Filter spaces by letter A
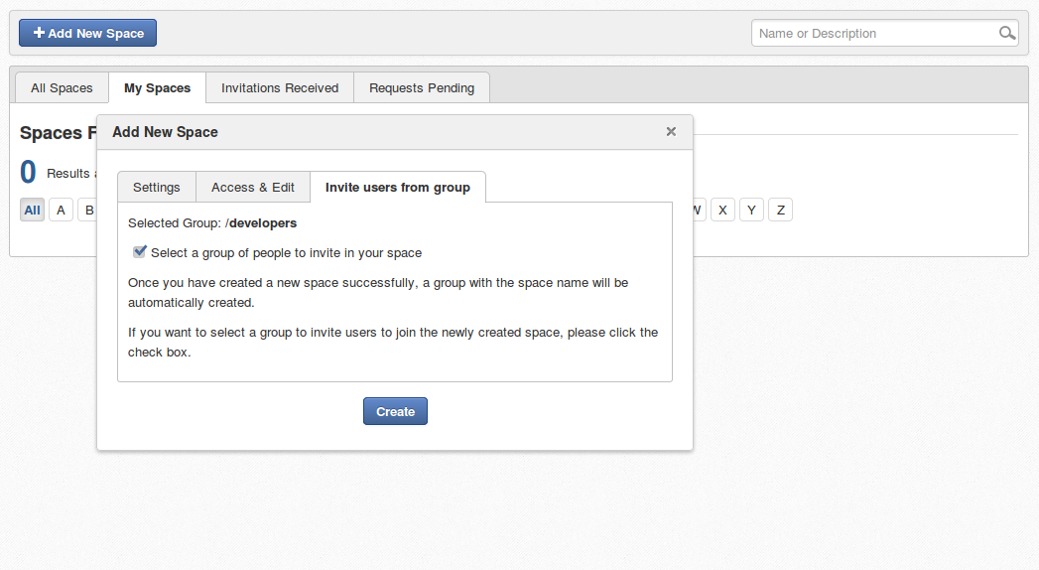This screenshot has width=1039, height=570. [61, 211]
